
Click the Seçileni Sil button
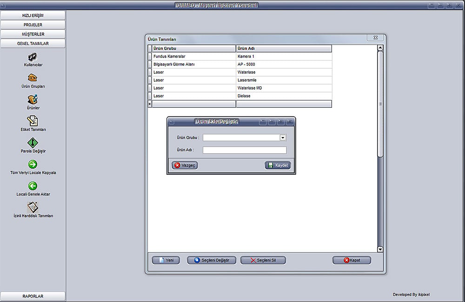click(263, 260)
